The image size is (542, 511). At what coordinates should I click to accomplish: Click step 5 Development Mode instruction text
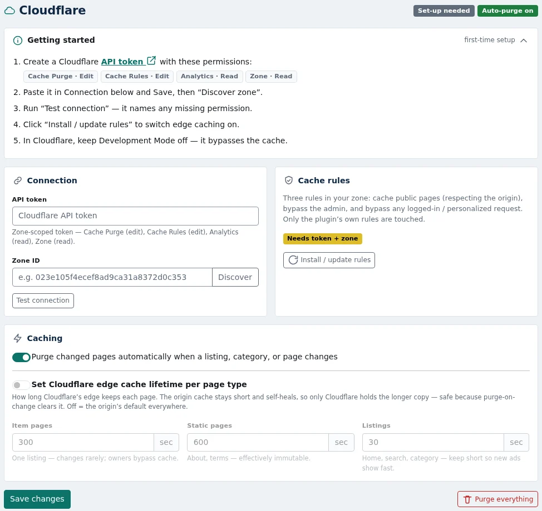(155, 141)
